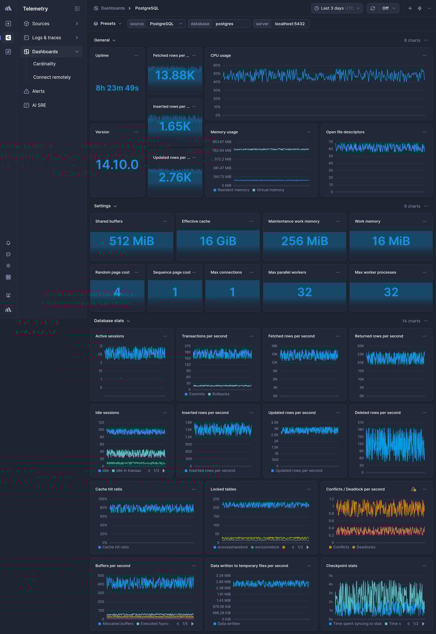The image size is (436, 634).
Task: Open Alerts in the sidebar
Action: pos(38,91)
